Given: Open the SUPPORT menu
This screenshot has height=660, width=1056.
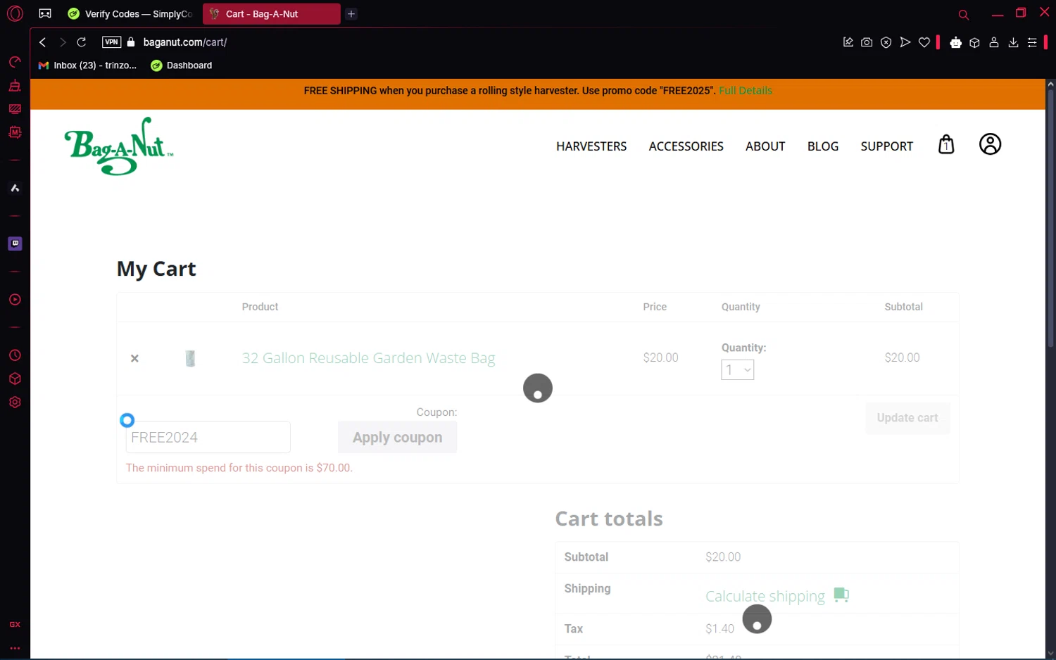Looking at the screenshot, I should click(x=886, y=146).
